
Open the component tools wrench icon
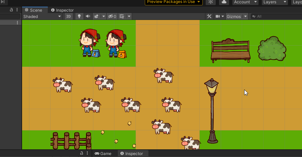(x=209, y=16)
